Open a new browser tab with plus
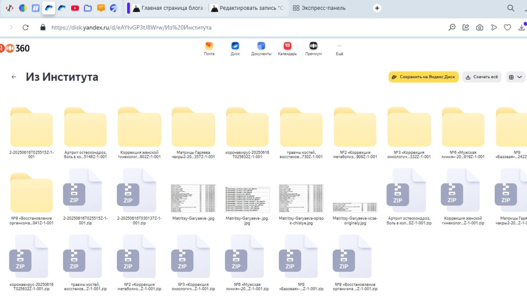This screenshot has width=527, height=296. [377, 8]
